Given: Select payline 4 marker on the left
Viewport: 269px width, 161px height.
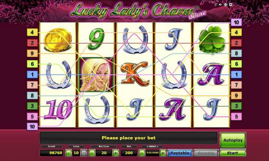Looking at the screenshot, I should click(x=32, y=32).
